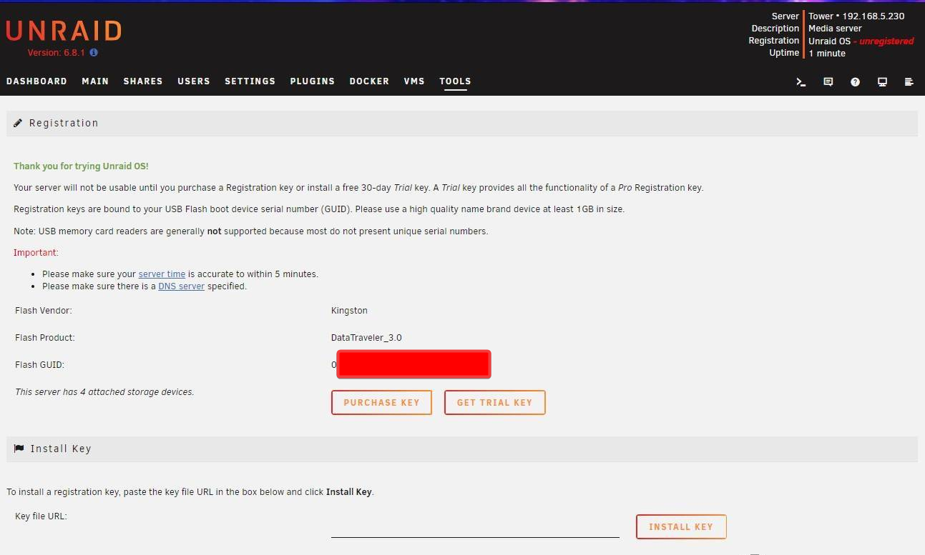925x555 pixels.
Task: Toggle the help question mark icon
Action: [855, 82]
